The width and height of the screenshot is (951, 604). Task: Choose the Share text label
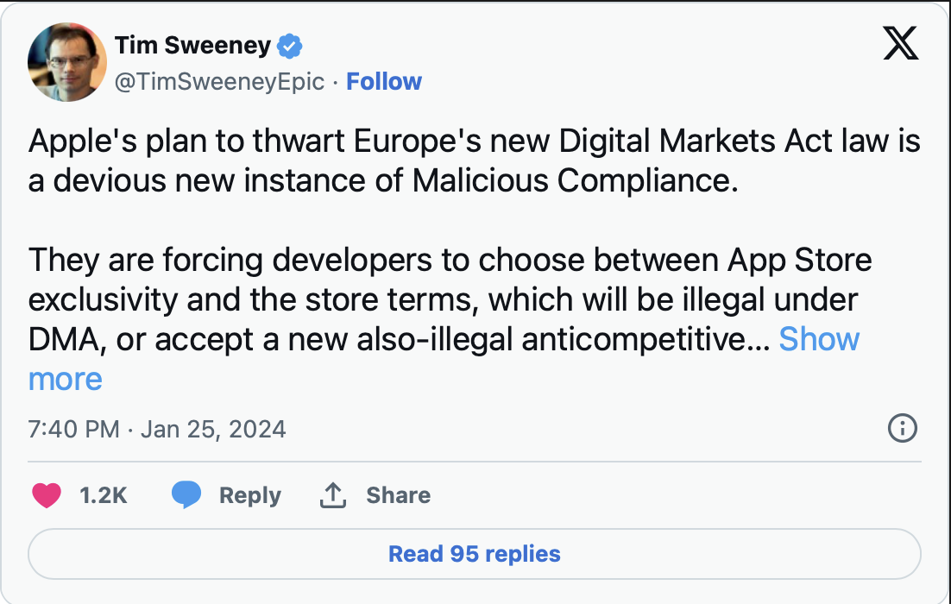tap(399, 495)
